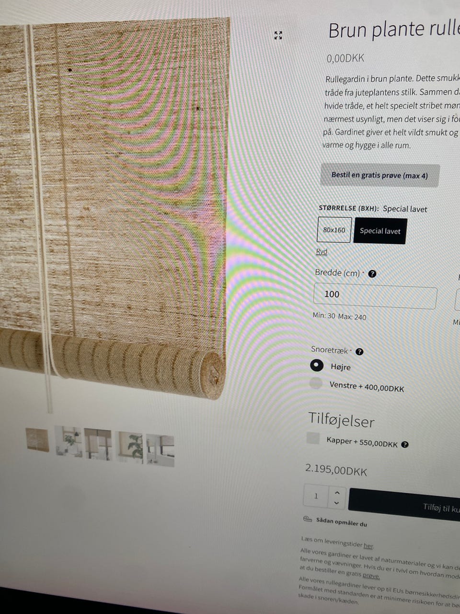Click Bestil en gratis prøve button
The width and height of the screenshot is (460, 614).
tap(379, 175)
